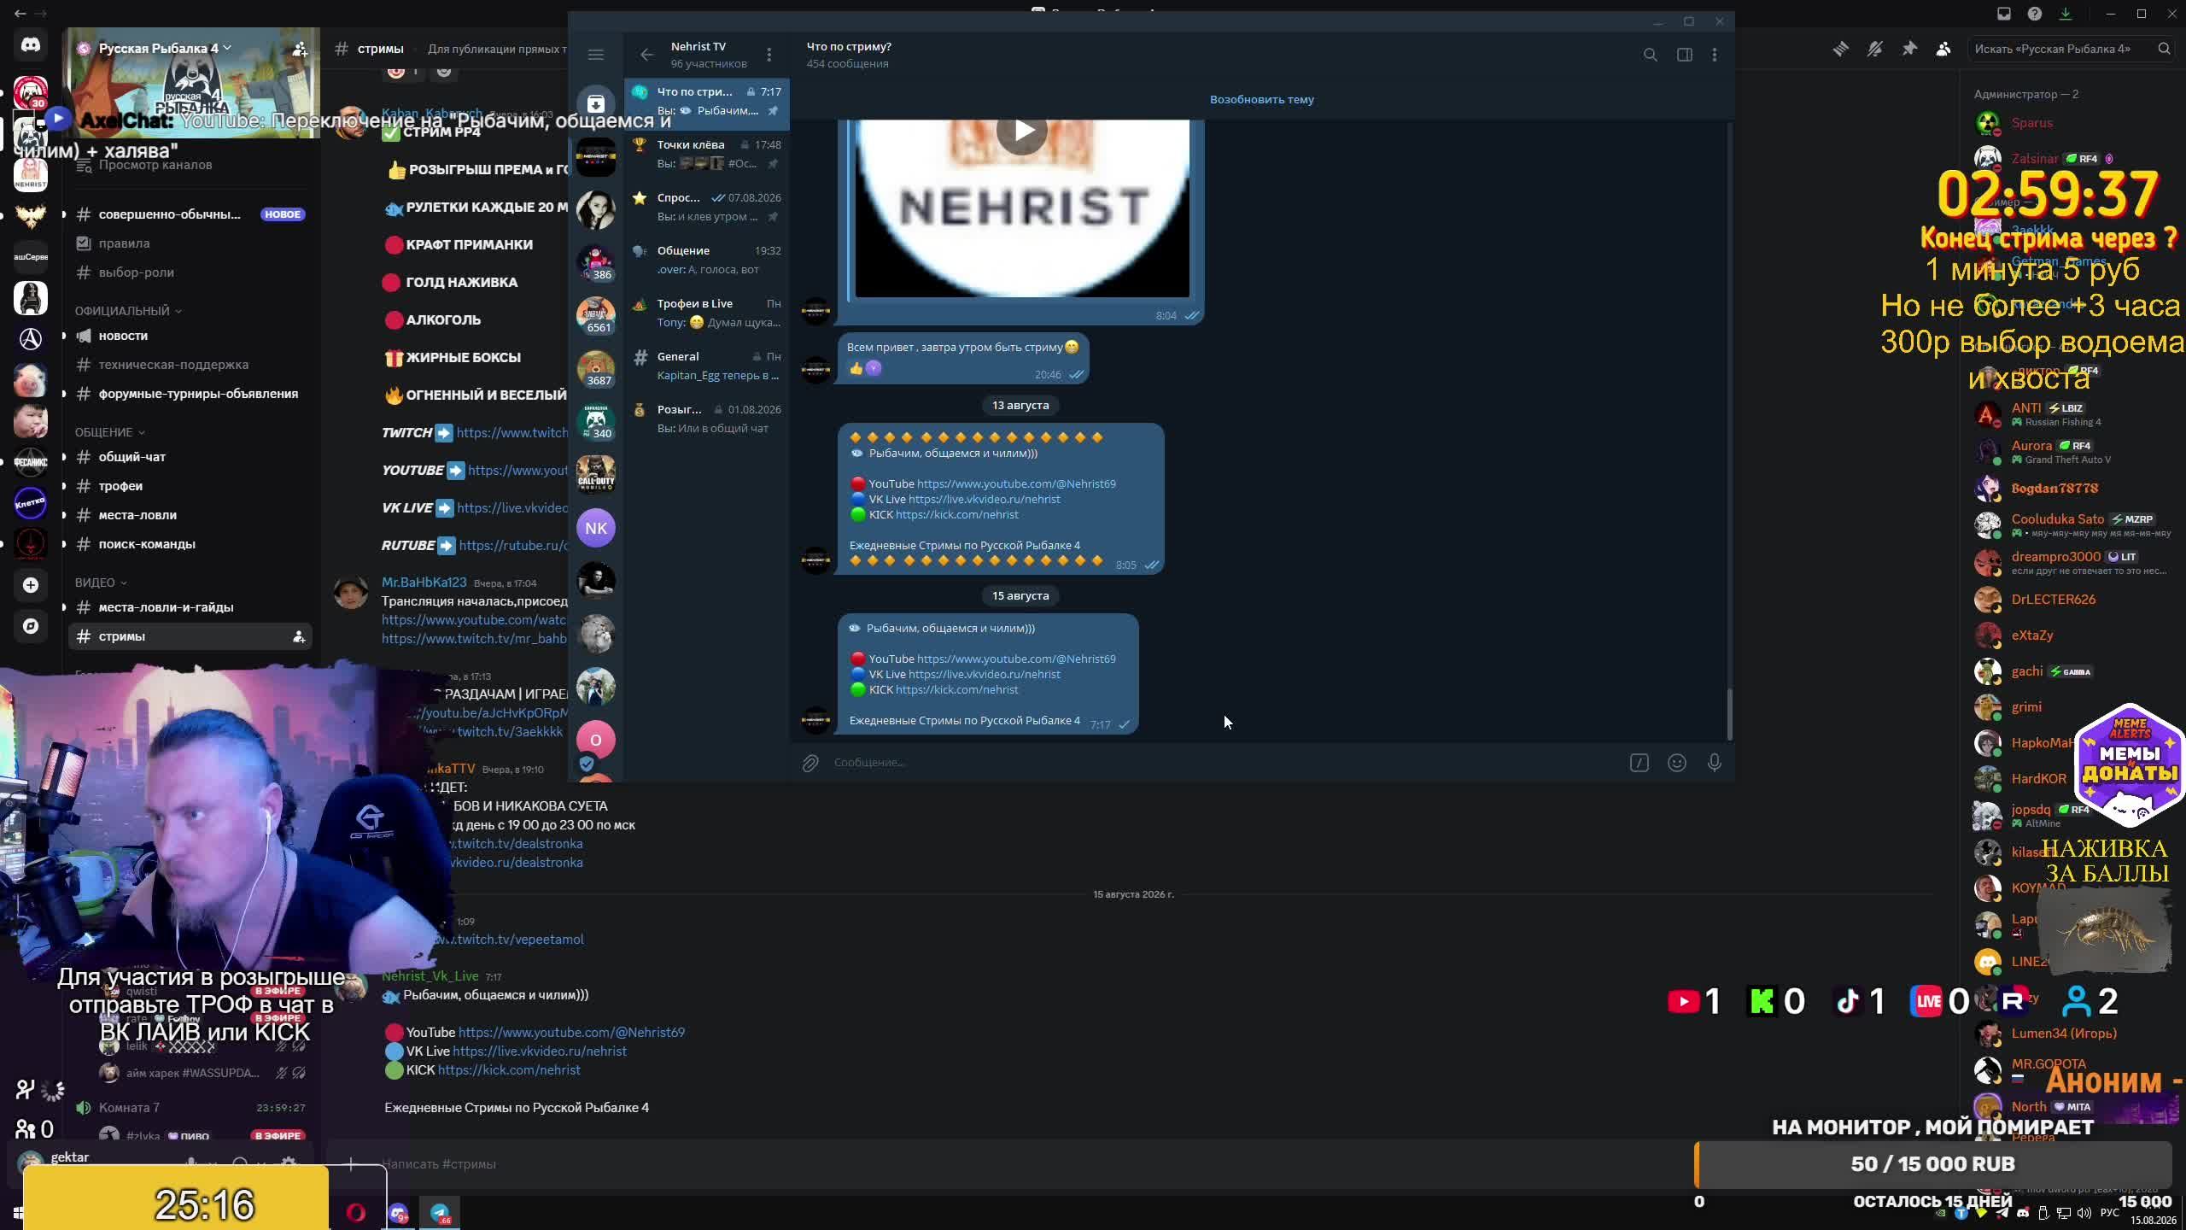Open техническая-поддержка channel
The image size is (2186, 1230).
click(x=190, y=365)
